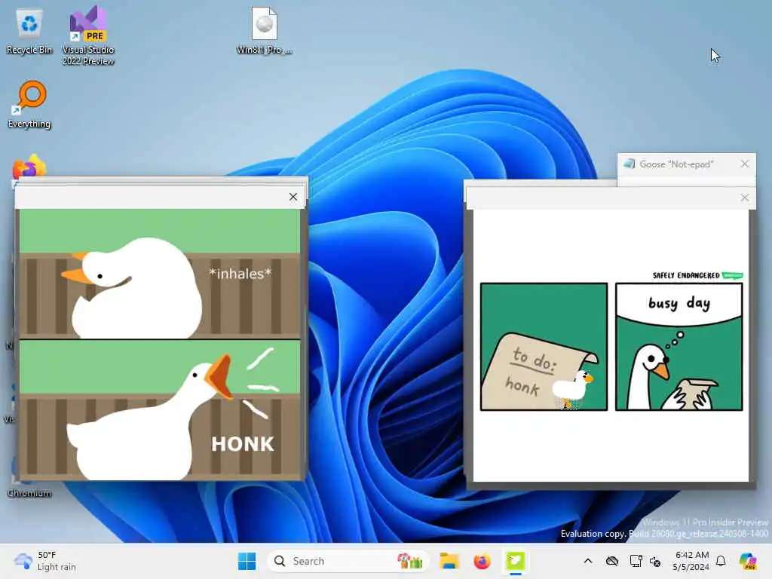Click the Goose "Not-epad" title bar

pos(686,164)
